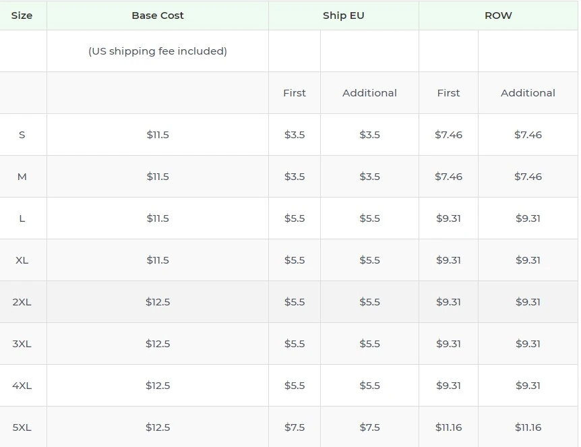Select the ROW column header
The height and width of the screenshot is (447, 581).
[x=498, y=15]
